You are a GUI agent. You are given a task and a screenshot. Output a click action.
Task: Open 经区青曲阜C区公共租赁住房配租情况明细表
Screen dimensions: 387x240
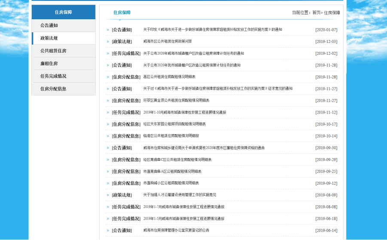(177, 159)
